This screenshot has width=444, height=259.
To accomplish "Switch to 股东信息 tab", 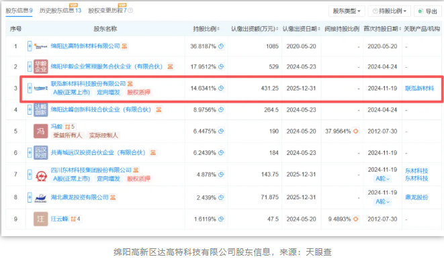I will (x=19, y=11).
